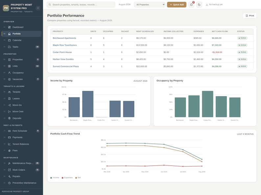Open the All Properties dropdown
Screen dimensions: 261x195
pyautogui.click(x=150, y=5)
